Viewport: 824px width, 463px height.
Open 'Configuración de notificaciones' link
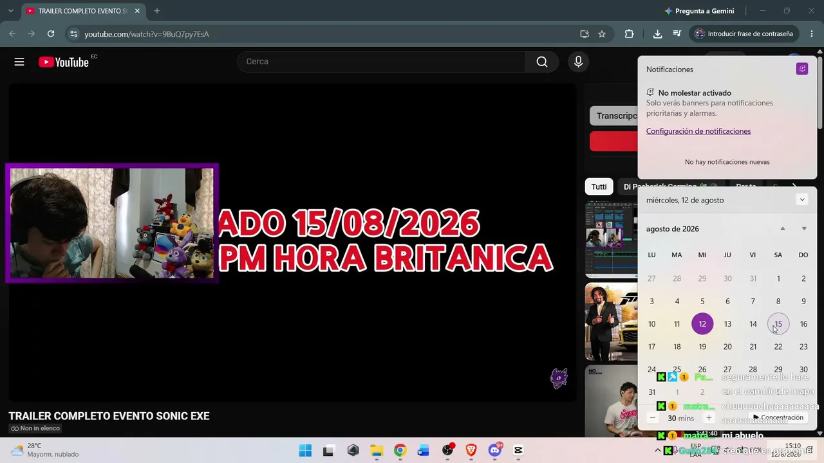(698, 131)
